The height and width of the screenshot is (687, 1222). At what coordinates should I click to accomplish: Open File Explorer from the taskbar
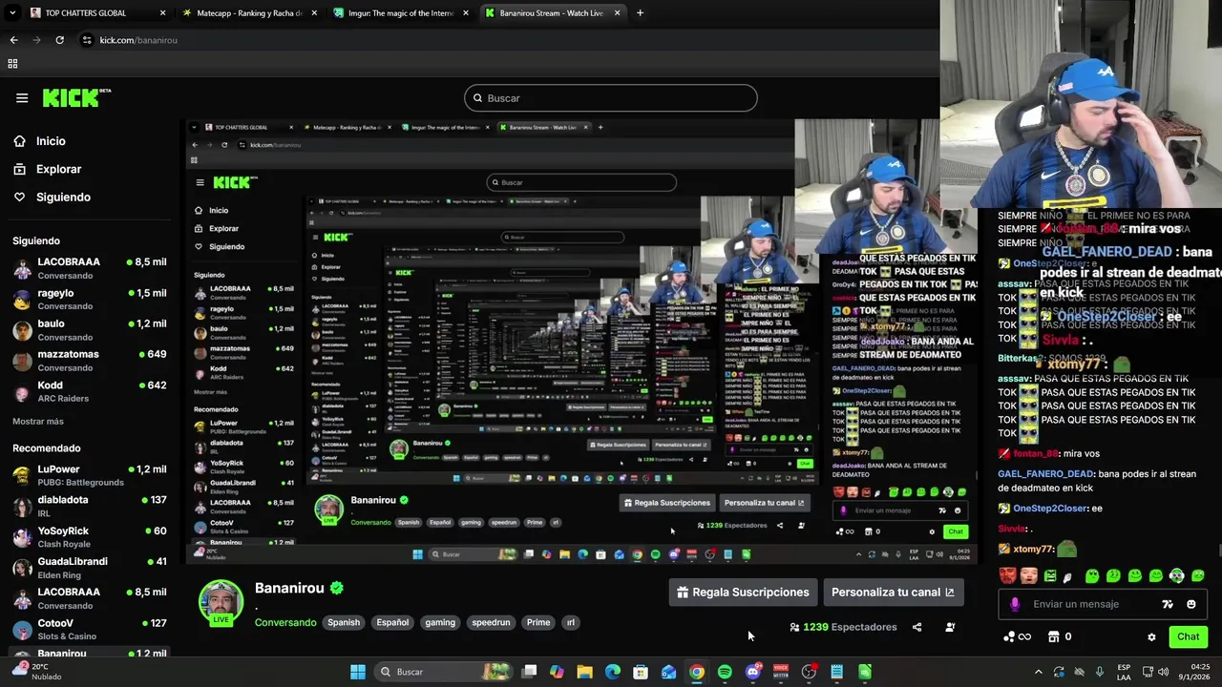click(584, 672)
